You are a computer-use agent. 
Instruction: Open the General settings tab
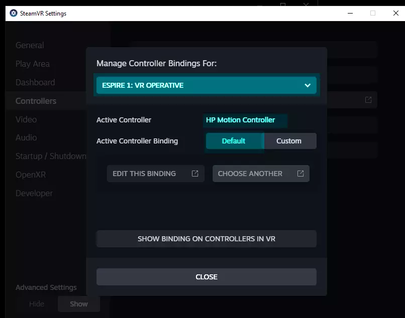tap(30, 45)
